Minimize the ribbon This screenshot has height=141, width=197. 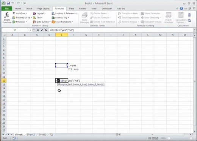[177, 9]
